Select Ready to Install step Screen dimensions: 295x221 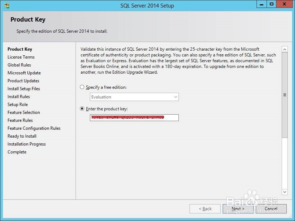coord(22,136)
